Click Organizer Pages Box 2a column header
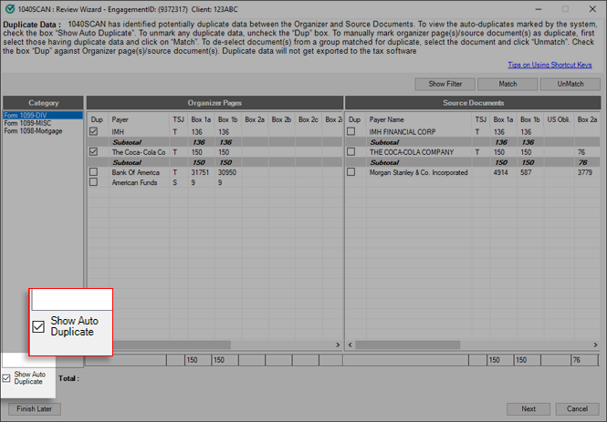This screenshot has width=607, height=422. click(x=255, y=119)
